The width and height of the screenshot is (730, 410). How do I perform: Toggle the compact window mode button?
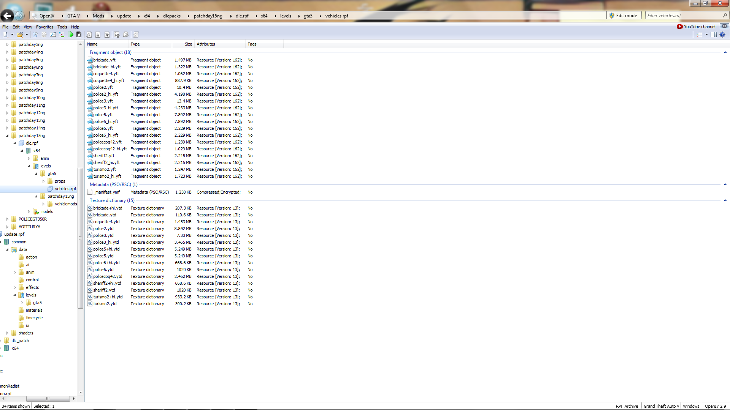724,26
